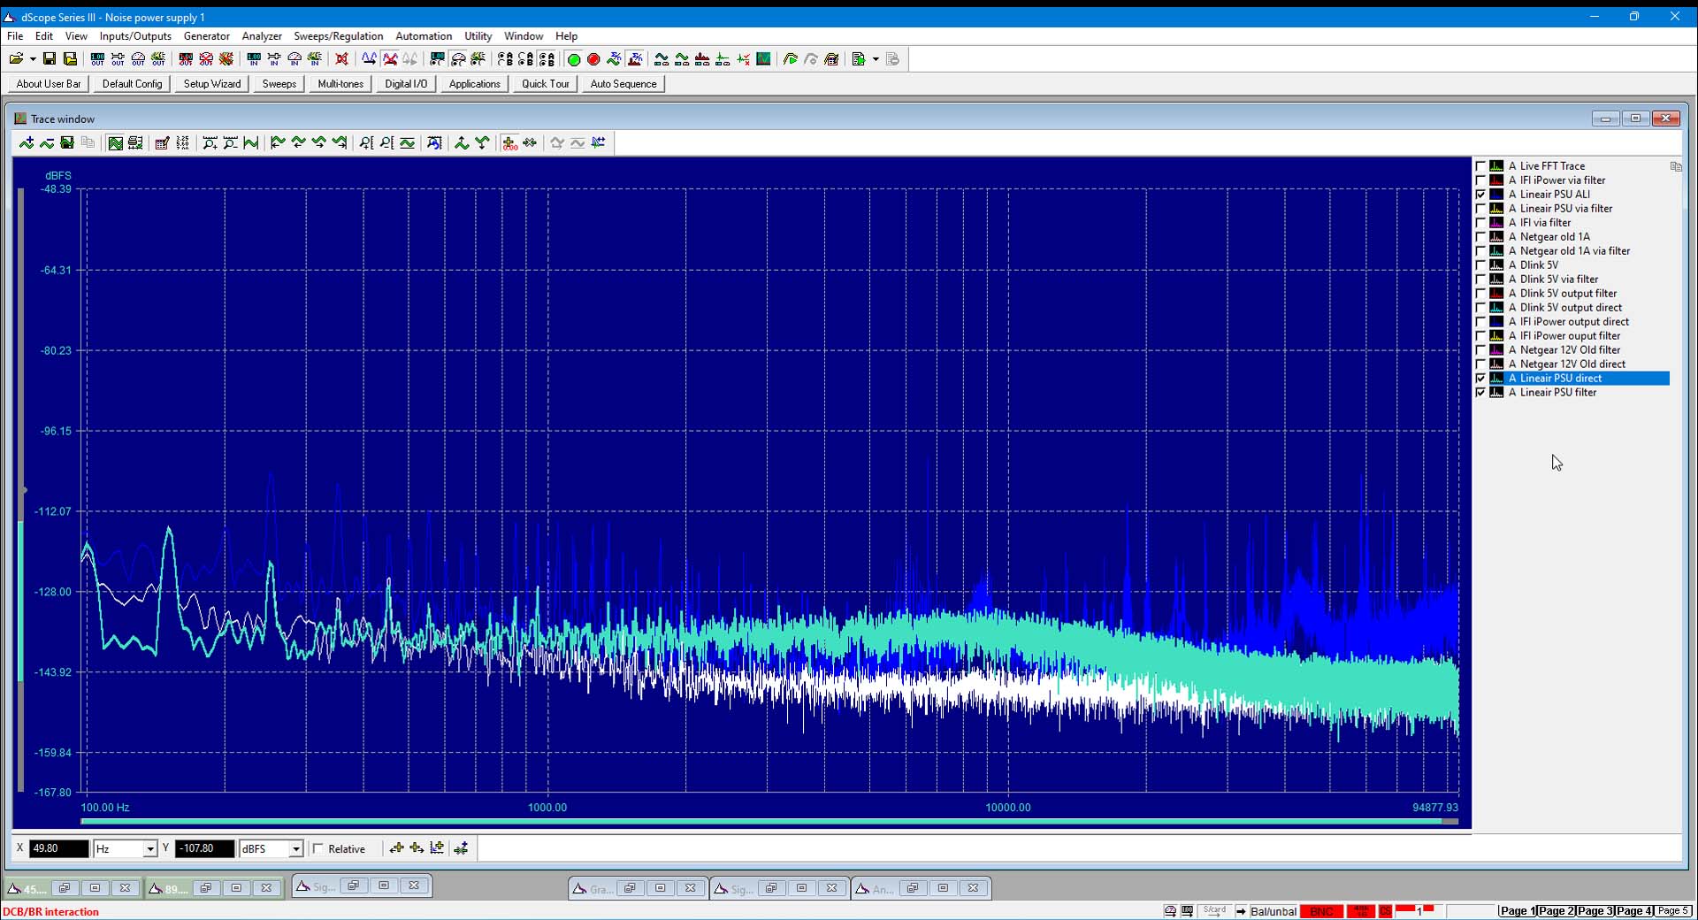Enable the Live FFT Trace checkbox
The height and width of the screenshot is (920, 1698).
pos(1480,166)
